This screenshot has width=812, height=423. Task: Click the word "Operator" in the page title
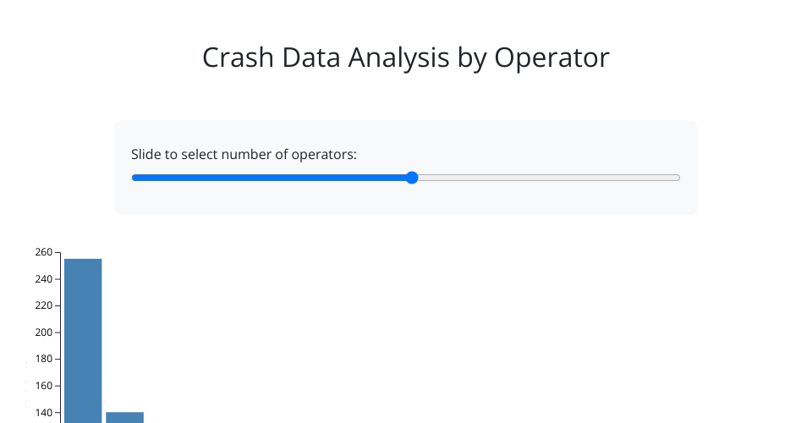pos(551,58)
